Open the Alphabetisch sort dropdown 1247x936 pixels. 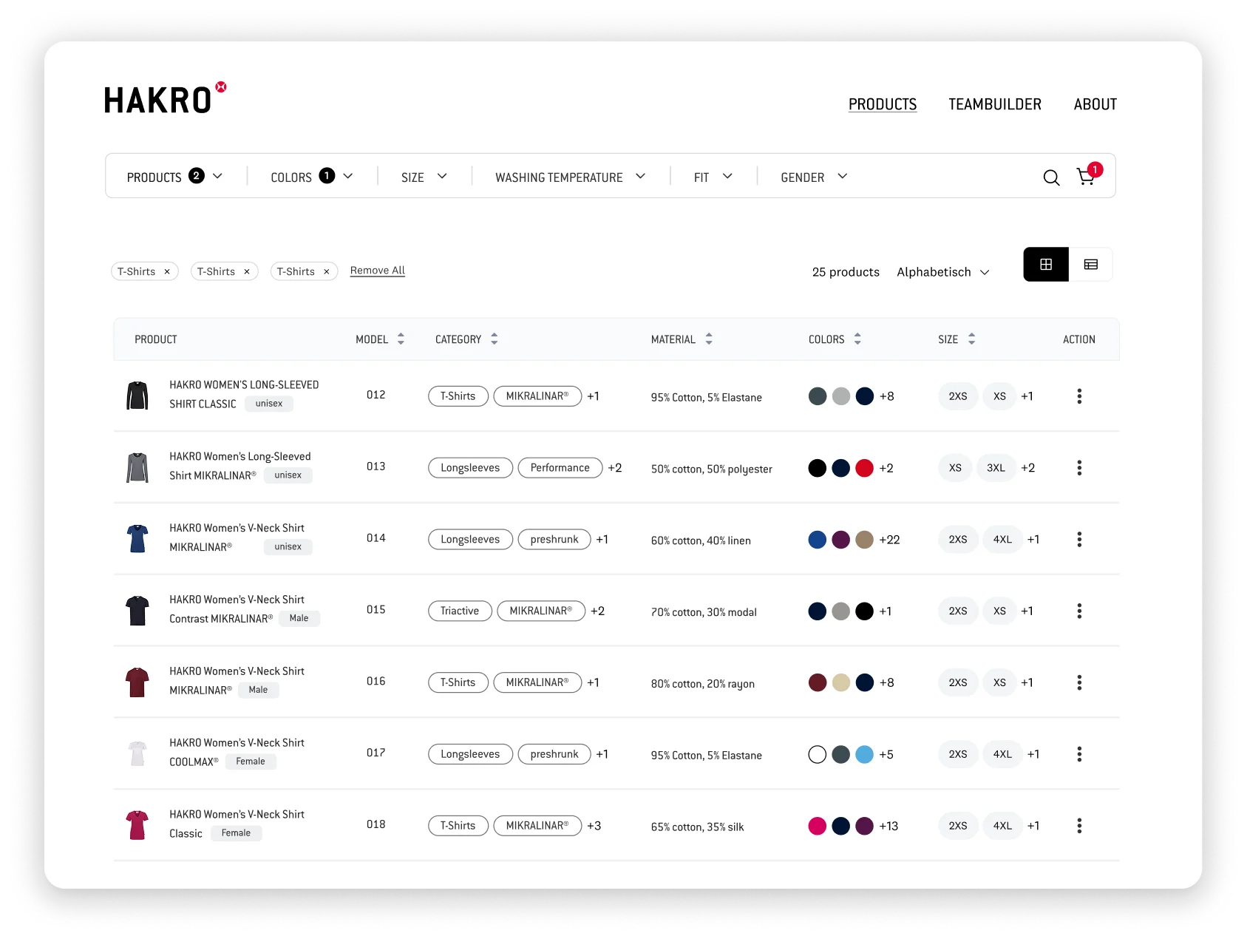click(943, 272)
